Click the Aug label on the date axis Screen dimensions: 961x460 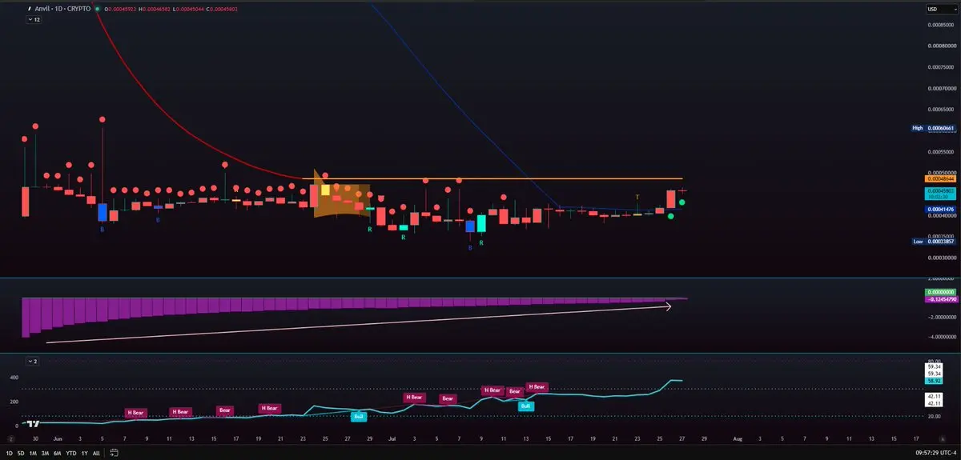pyautogui.click(x=738, y=439)
